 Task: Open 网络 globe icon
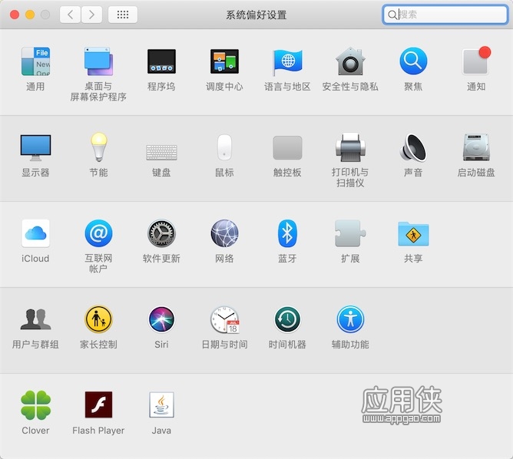(224, 233)
